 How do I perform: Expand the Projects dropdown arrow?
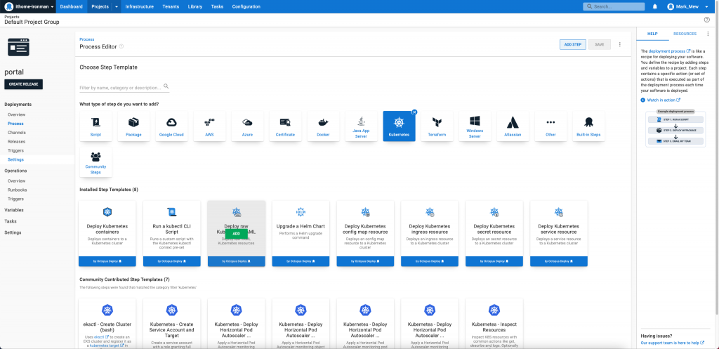116,6
